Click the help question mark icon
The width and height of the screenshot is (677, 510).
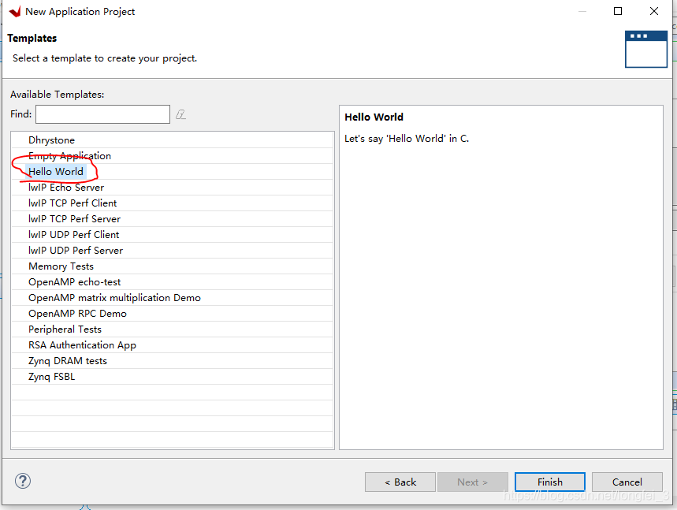22,481
